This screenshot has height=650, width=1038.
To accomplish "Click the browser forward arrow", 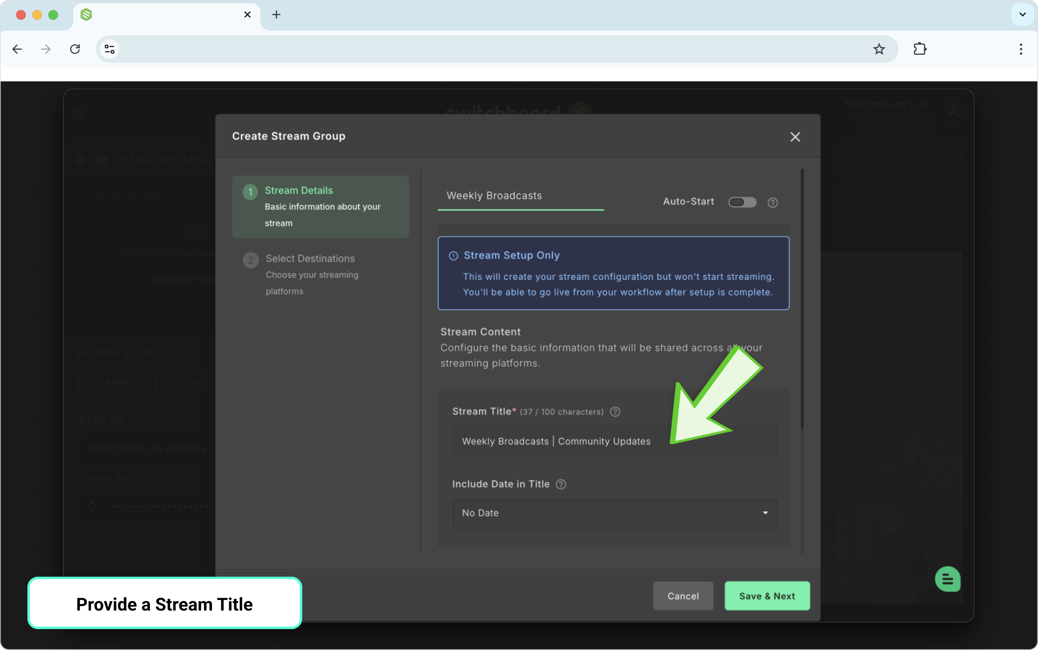I will (46, 49).
